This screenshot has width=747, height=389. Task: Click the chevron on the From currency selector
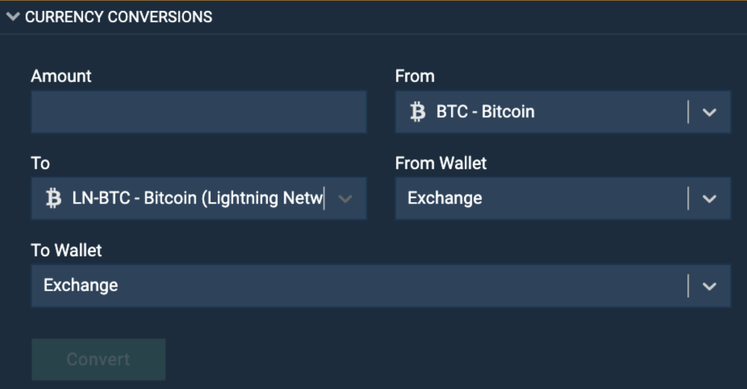[710, 112]
